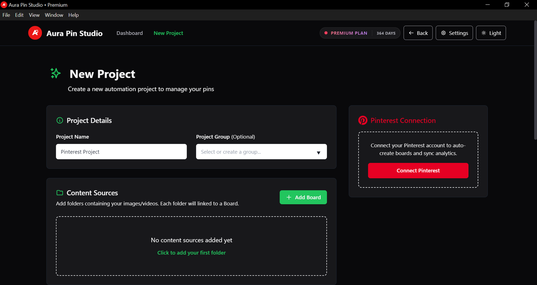Open the Help menu

[x=74, y=15]
